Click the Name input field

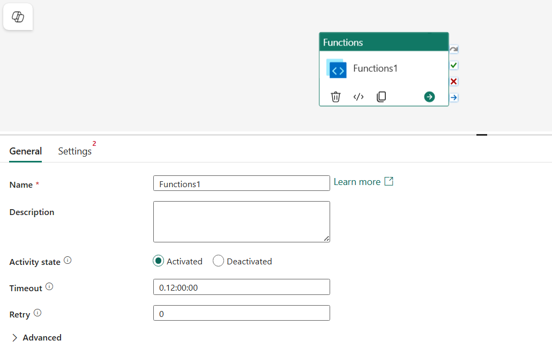[242, 183]
